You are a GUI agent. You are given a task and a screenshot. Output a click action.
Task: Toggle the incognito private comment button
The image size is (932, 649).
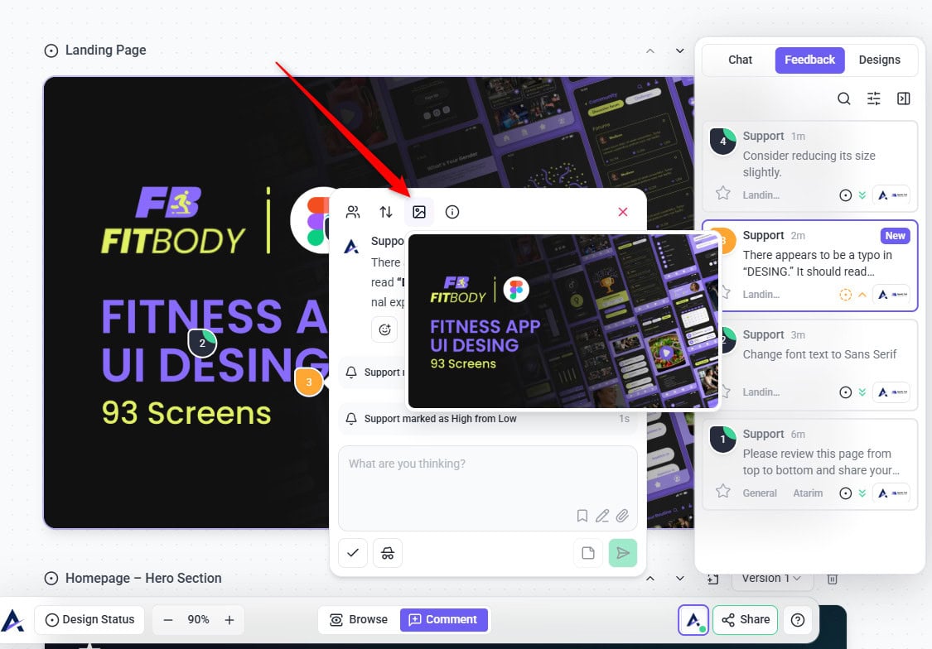pyautogui.click(x=388, y=553)
